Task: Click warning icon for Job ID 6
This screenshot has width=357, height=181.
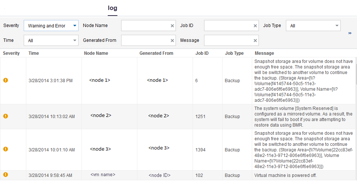Action: (x=6, y=80)
